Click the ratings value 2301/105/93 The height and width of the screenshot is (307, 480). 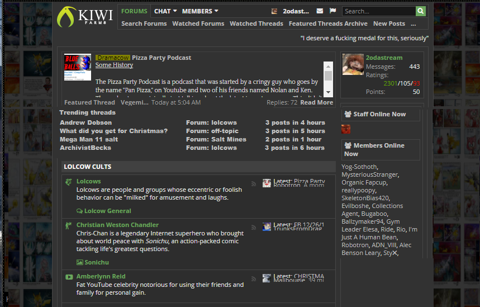pos(402,83)
